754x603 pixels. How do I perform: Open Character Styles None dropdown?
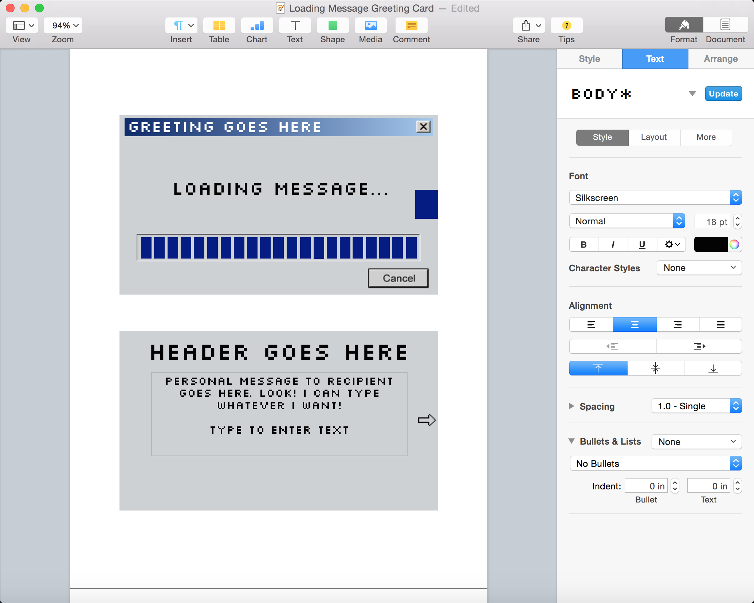click(x=699, y=268)
